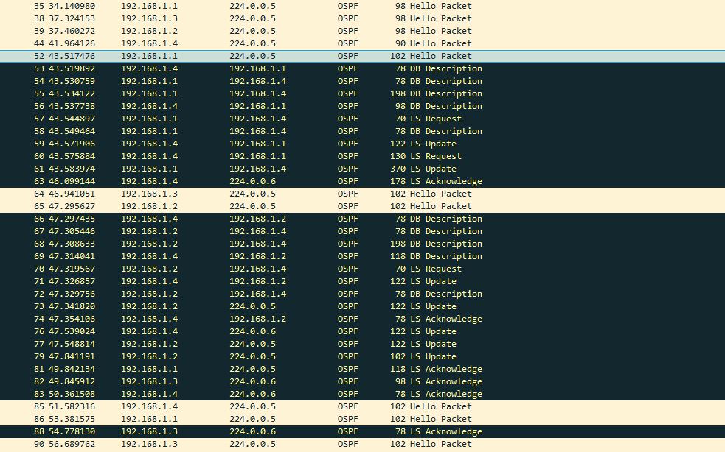Select packet 35, the first Hello Packet

tap(221, 6)
